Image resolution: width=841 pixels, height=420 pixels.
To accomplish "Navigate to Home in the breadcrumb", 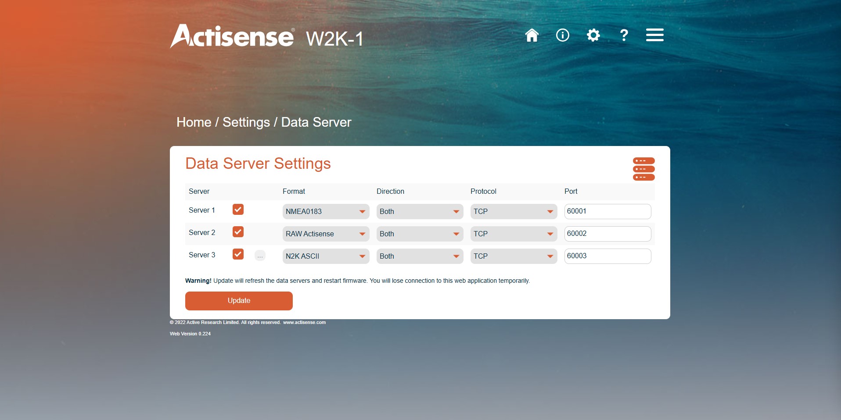I will [194, 122].
